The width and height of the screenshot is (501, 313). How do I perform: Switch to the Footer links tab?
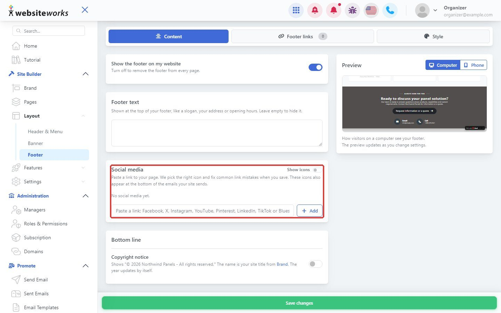(303, 37)
